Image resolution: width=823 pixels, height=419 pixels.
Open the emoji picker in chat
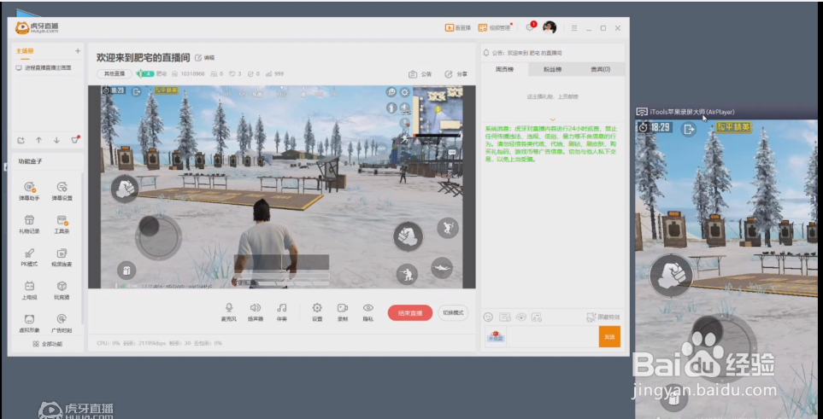[x=488, y=317]
